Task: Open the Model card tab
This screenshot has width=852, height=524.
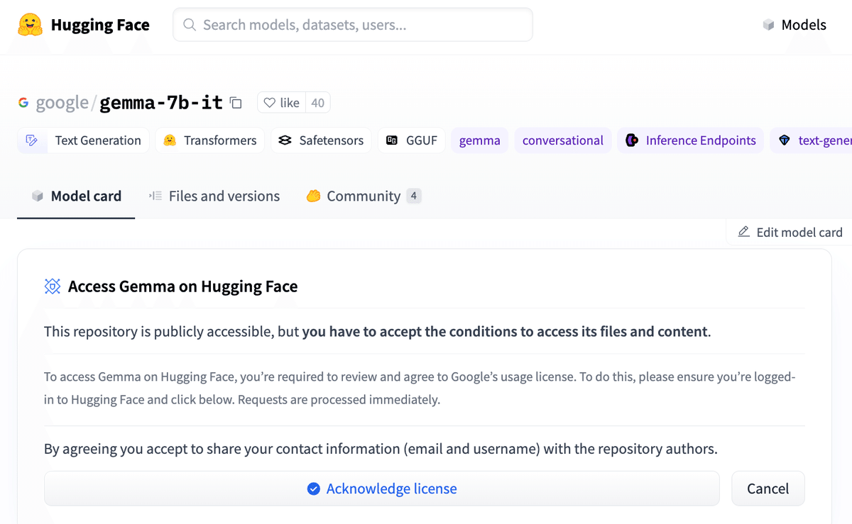Action: 77,196
